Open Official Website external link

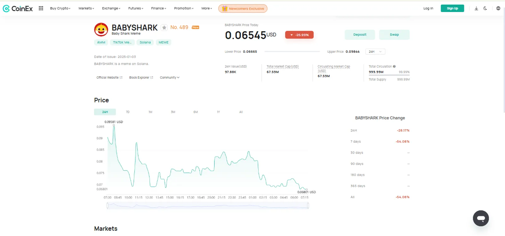click(109, 77)
